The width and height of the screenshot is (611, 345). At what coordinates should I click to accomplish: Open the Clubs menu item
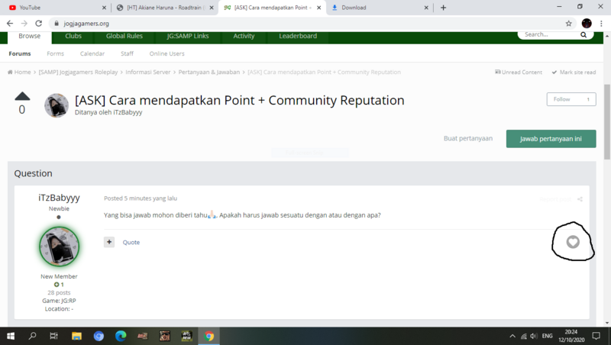[x=73, y=36]
